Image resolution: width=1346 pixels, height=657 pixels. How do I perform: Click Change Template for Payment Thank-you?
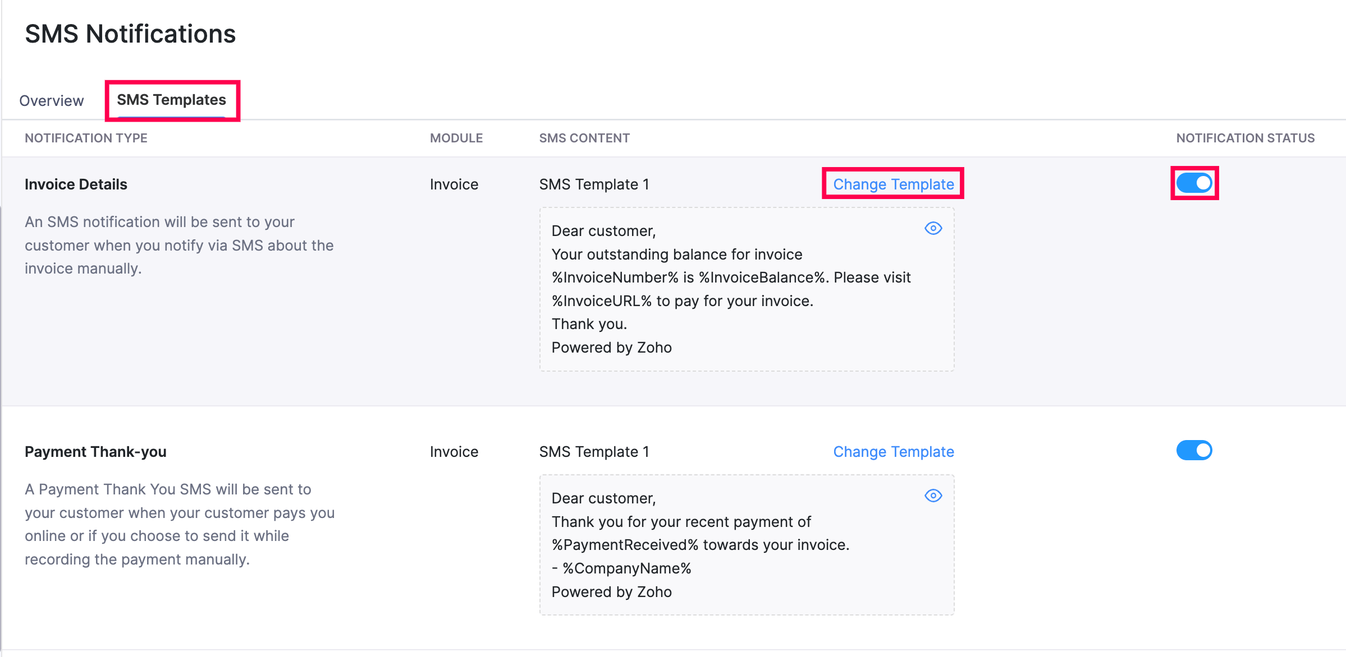pos(893,451)
